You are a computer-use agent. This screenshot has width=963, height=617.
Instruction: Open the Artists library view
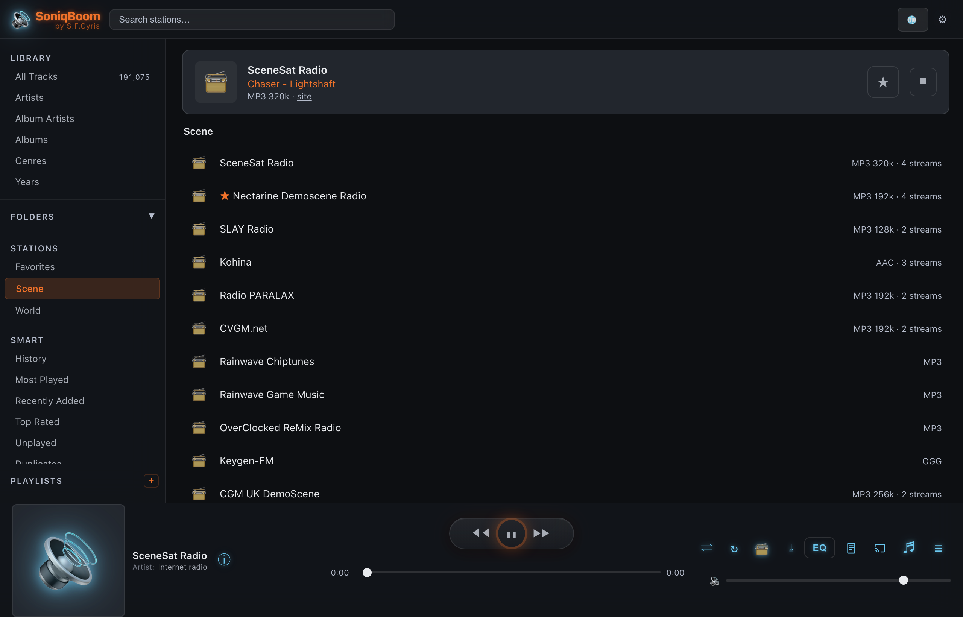[x=82, y=97]
